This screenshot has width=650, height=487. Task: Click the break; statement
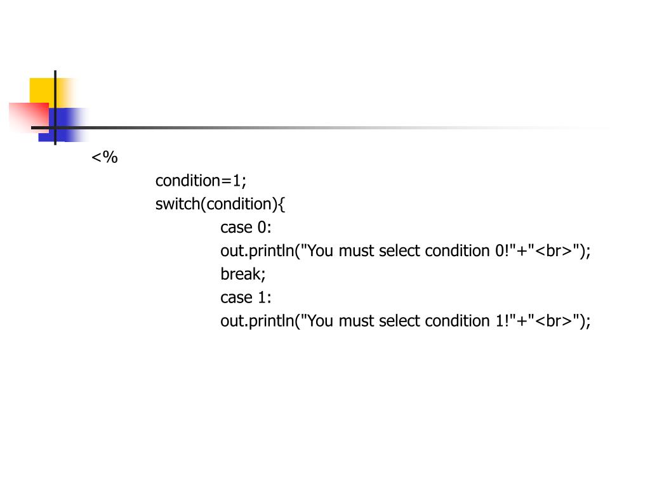243,274
